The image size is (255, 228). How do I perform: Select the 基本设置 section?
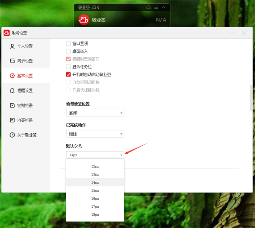coord(26,76)
